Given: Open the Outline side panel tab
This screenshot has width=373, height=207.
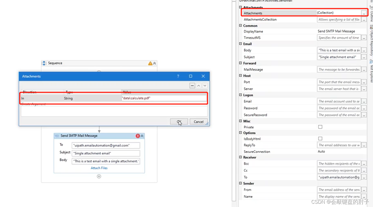Looking at the screenshot, I should pos(371,14).
